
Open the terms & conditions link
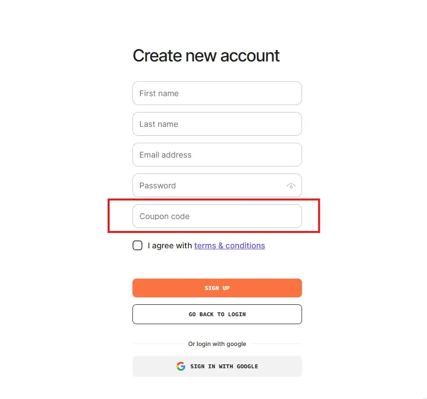coord(230,245)
